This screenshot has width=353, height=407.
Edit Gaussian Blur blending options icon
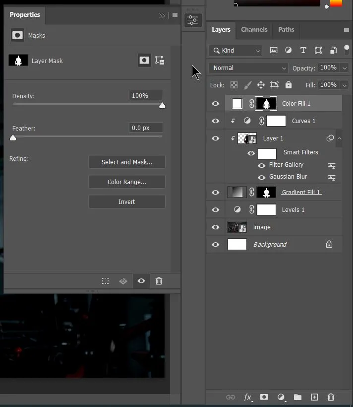[x=332, y=178]
